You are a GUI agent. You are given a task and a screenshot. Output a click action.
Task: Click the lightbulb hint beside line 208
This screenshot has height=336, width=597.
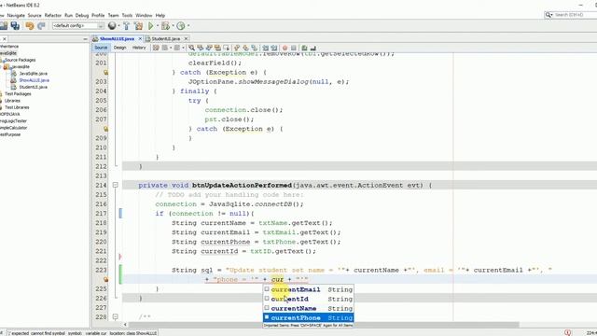105,129
